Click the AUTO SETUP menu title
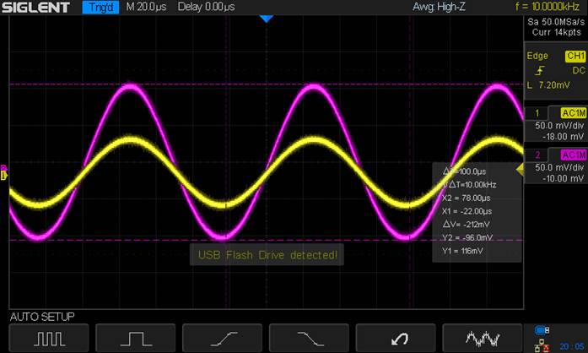 coord(42,317)
